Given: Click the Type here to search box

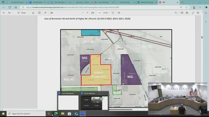Looking at the screenshot, I should pyautogui.click(x=26, y=114).
